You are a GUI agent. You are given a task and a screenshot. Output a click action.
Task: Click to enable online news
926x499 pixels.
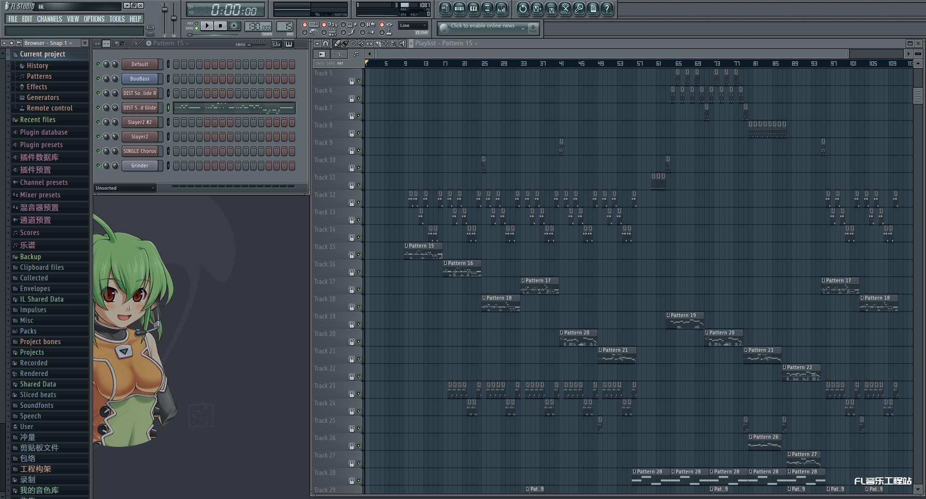(482, 26)
